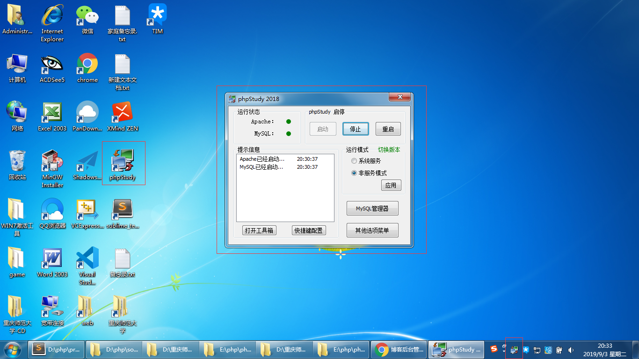Select the Shadowsocks desktop shortcut
Screen dimensions: 639x359
[87, 165]
